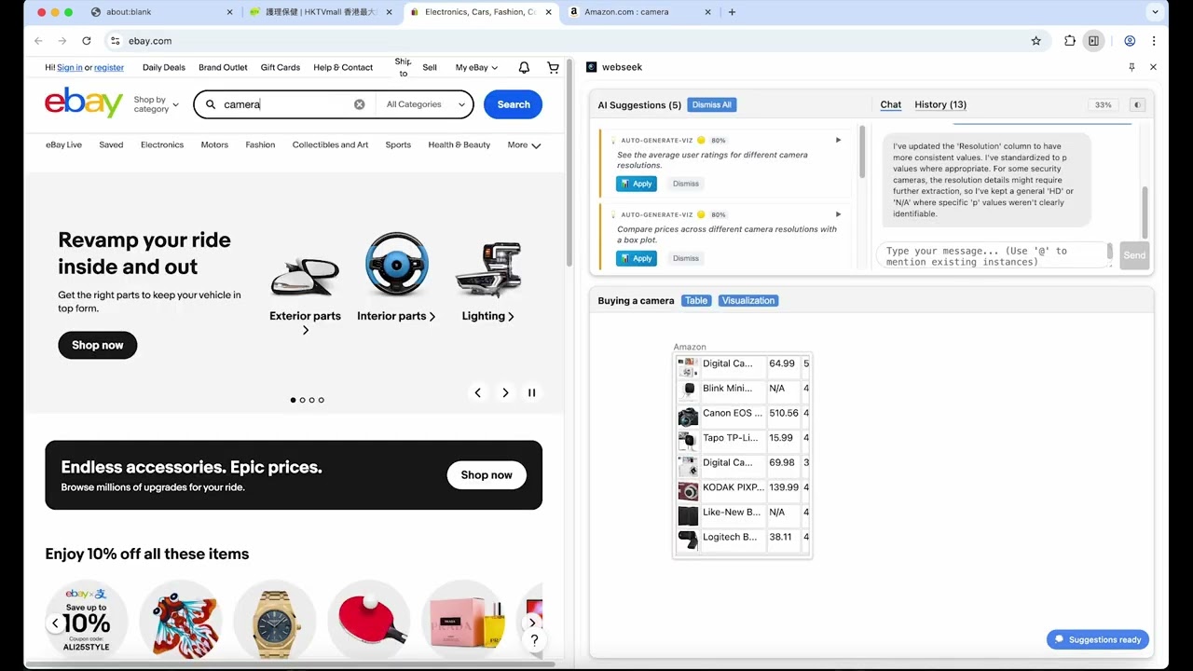Screen dimensions: 1193x671
Task: Click the Suggestions ready button
Action: pyautogui.click(x=1098, y=639)
